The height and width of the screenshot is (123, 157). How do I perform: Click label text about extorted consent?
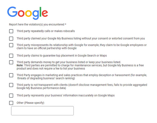(x=81, y=39)
